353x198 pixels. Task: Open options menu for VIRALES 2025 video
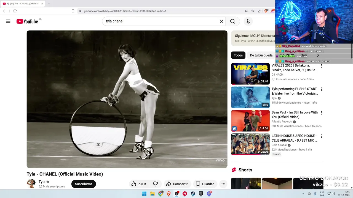coord(322,66)
